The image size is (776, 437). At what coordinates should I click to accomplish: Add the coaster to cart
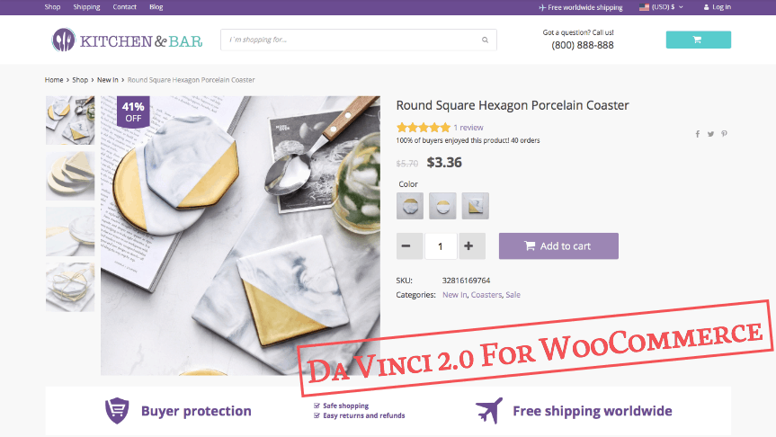coord(558,246)
